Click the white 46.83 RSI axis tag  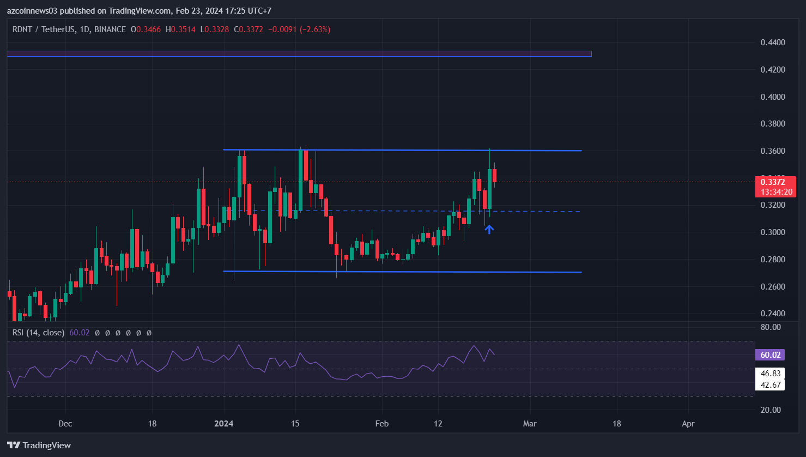point(770,374)
